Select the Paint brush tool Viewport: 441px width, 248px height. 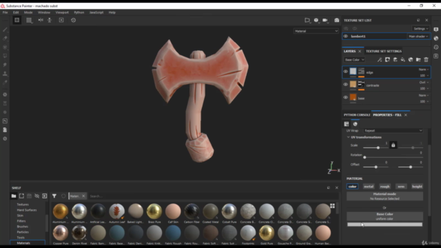[5, 30]
